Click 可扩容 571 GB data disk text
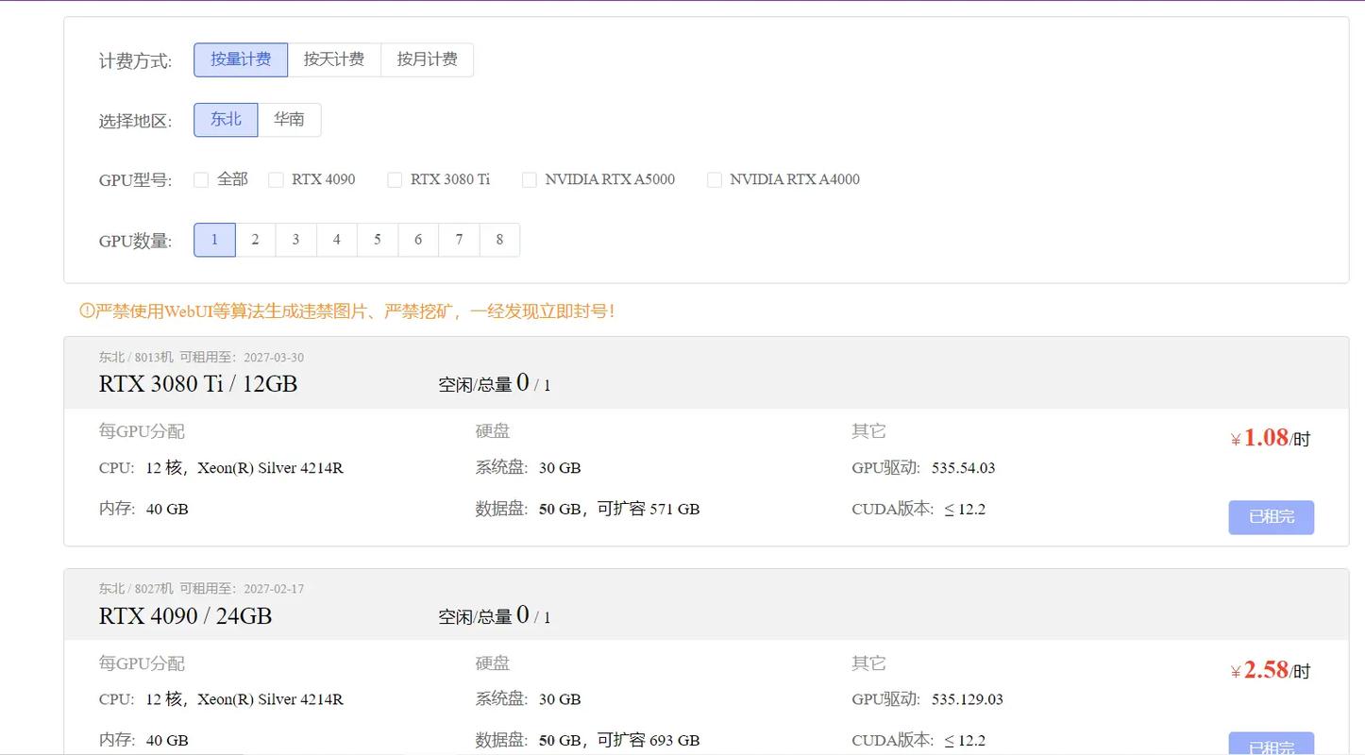Screen dimensions: 1365x755 (649, 510)
